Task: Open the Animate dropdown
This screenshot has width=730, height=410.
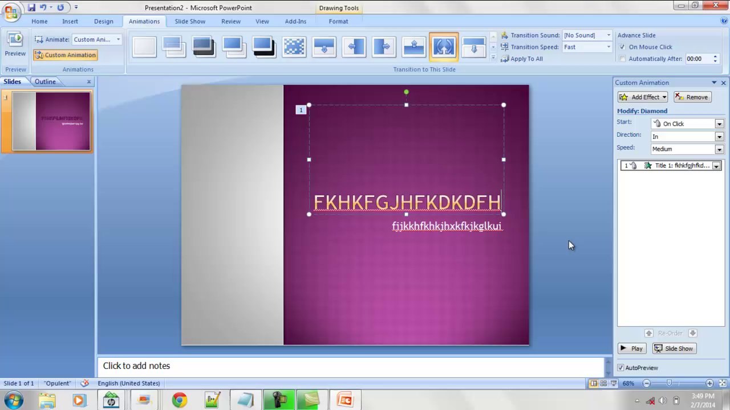Action: 118,39
